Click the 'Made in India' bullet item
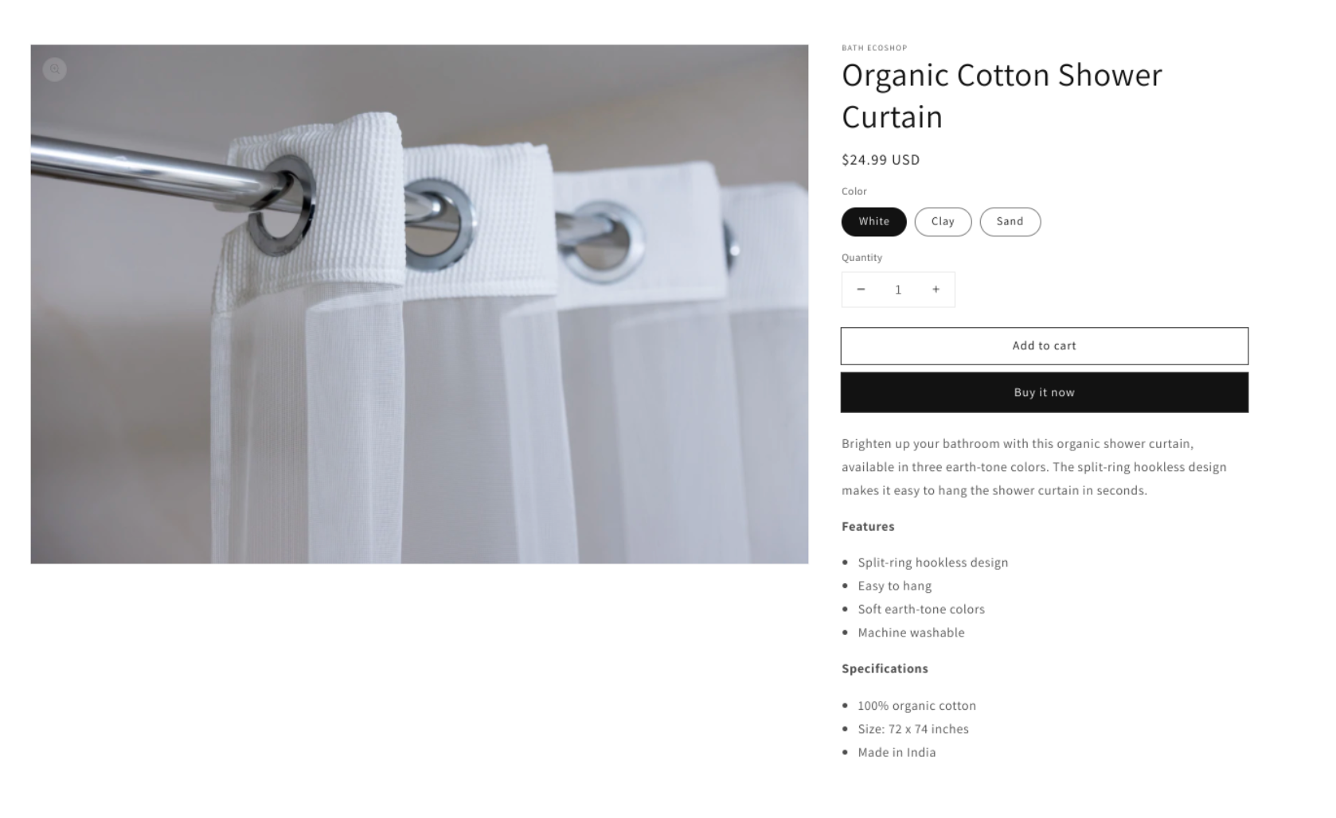 (x=897, y=753)
